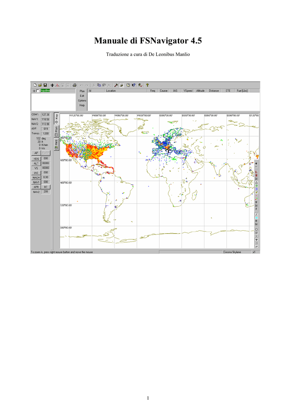This screenshot has width=296, height=419.
Task: Click the NAV1 autopilot button
Action: pyautogui.click(x=36, y=182)
